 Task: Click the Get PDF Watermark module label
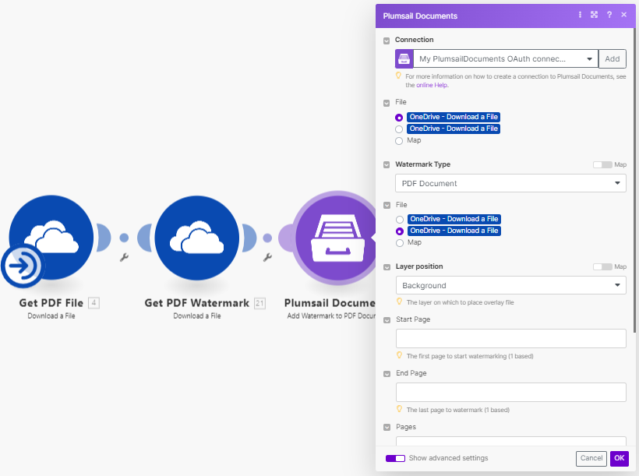(x=197, y=303)
